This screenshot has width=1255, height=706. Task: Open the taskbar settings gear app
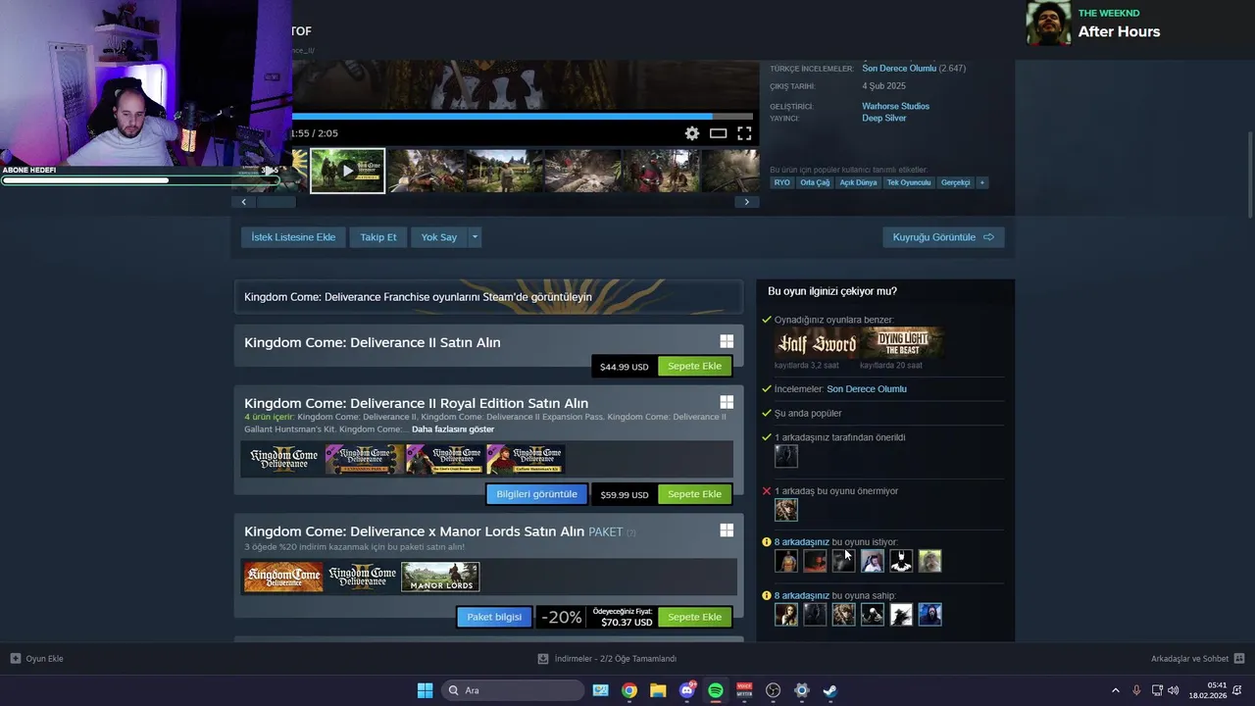point(802,690)
